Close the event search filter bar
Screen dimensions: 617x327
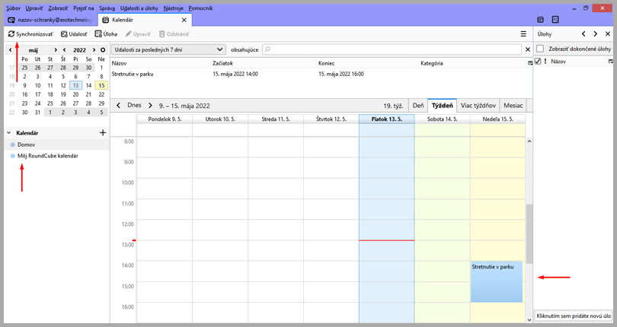(528, 49)
